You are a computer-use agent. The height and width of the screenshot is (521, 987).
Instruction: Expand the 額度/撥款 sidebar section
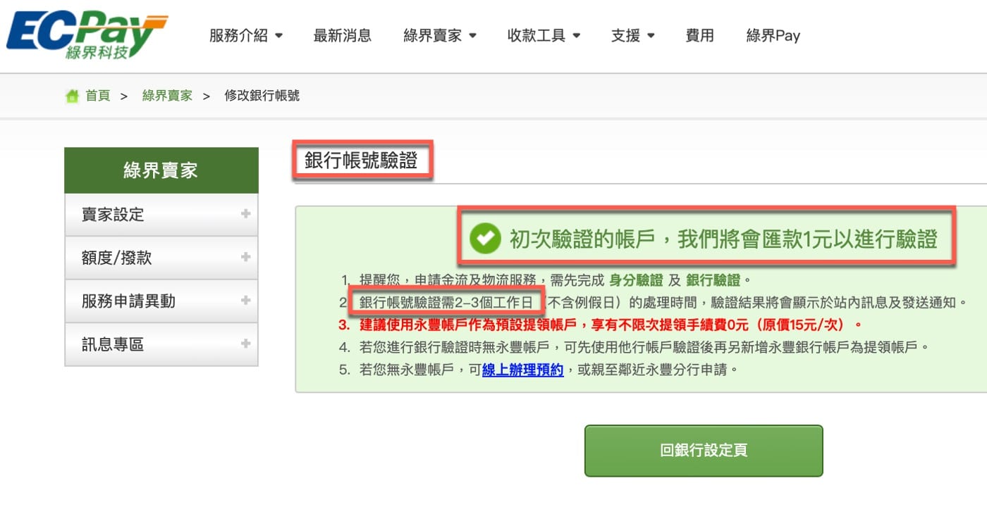click(x=161, y=258)
